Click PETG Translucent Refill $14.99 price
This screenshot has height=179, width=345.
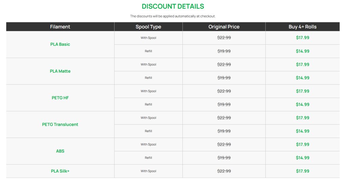[x=302, y=131]
